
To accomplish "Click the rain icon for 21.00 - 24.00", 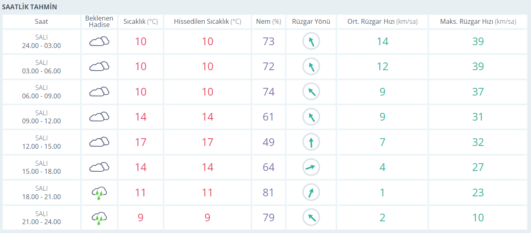I will coord(99,218).
